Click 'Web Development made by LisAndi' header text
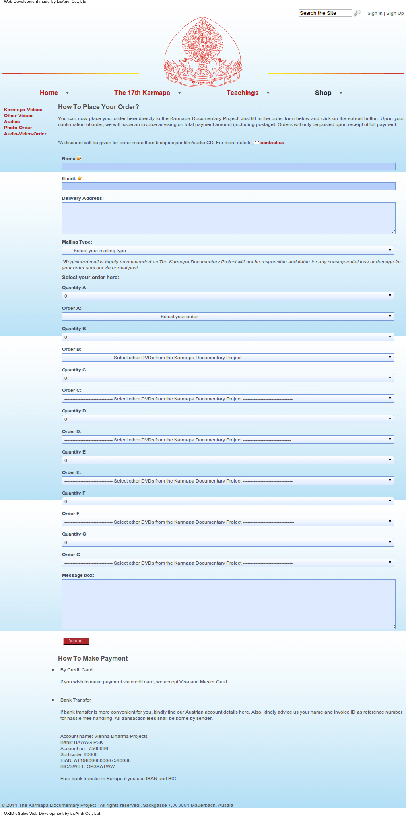Screen dimensions: 406x816 (46, 2)
